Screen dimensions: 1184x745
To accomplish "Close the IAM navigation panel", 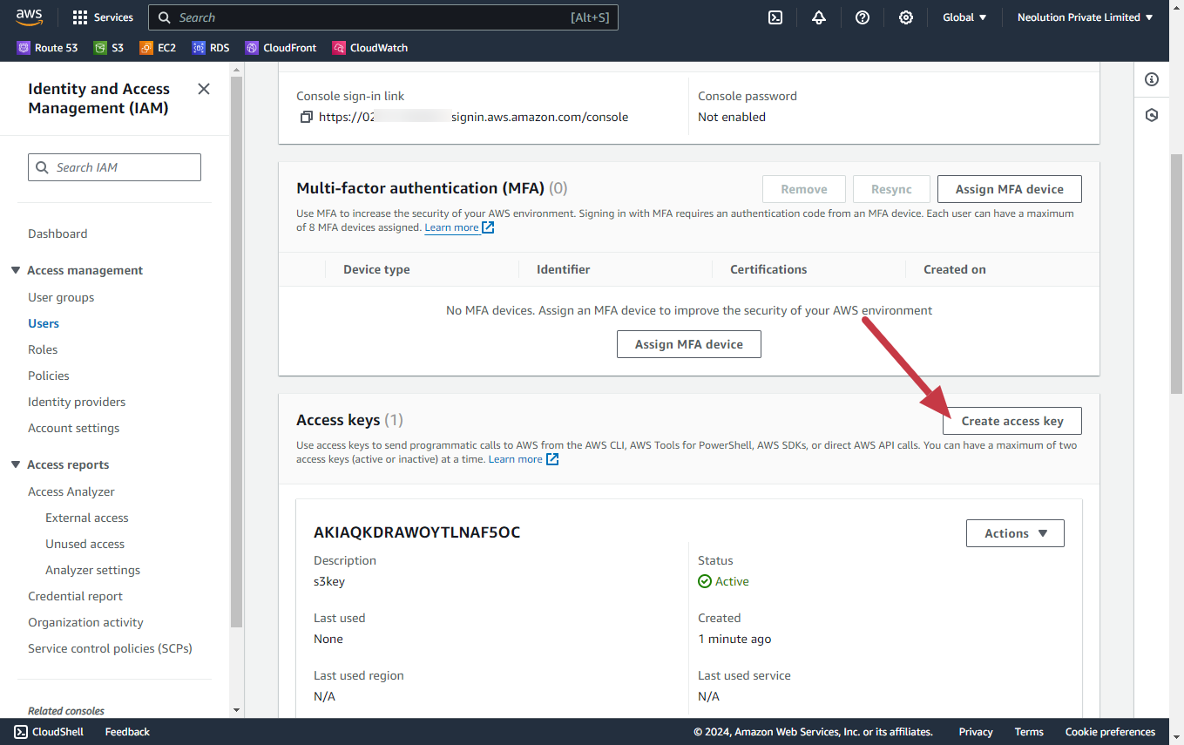I will pyautogui.click(x=204, y=89).
